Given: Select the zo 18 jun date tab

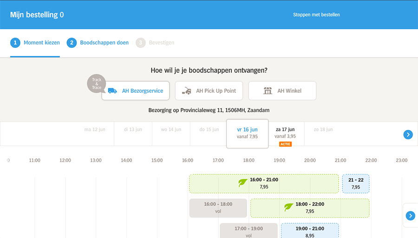Looking at the screenshot, I should tap(323, 129).
